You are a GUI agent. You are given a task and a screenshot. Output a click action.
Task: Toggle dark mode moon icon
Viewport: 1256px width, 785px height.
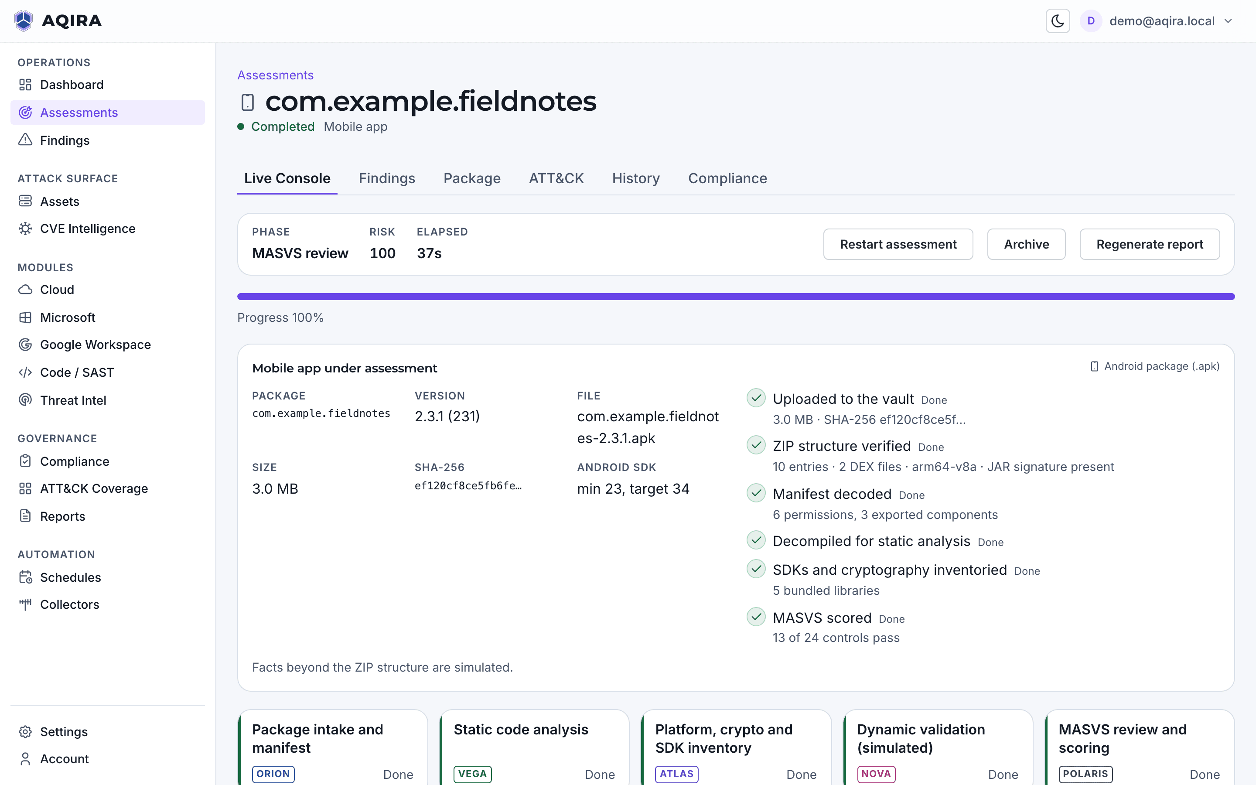1057,21
